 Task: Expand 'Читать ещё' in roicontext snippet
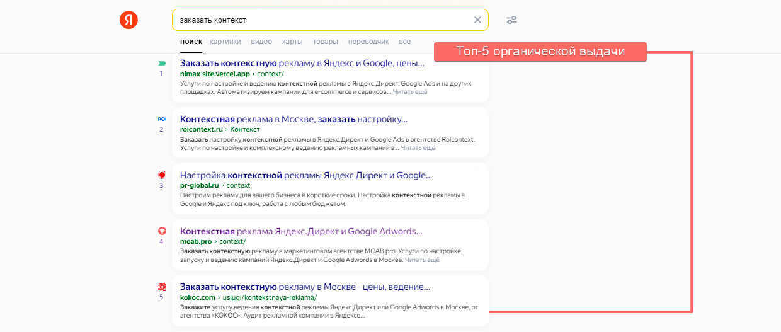[x=418, y=148]
